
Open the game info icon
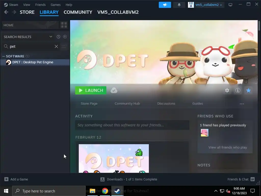click(x=238, y=90)
